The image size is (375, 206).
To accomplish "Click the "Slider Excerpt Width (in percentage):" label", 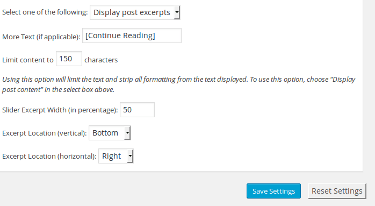I will tap(60, 110).
